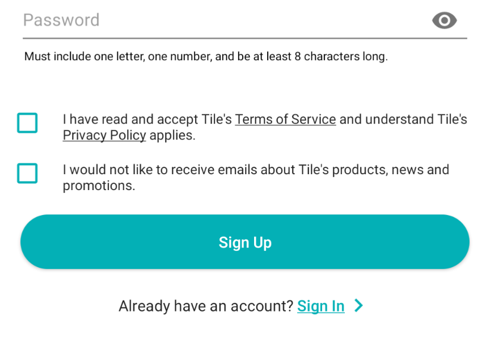Viewport: 490px width, 337px height.
Task: Click the underline beneath the Password field
Action: 245,38
